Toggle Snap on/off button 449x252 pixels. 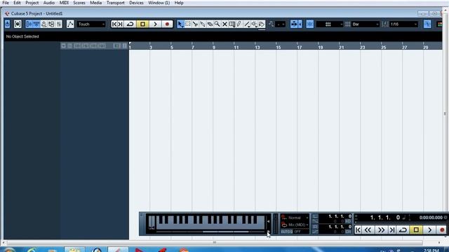tap(310, 24)
